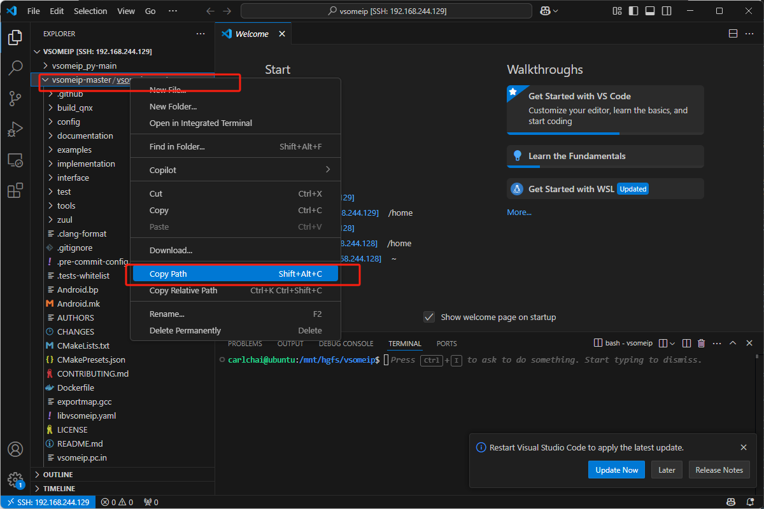Screen dimensions: 764x509
Task: Select Delete Permanently menu entry
Action: pyautogui.click(x=236, y=330)
